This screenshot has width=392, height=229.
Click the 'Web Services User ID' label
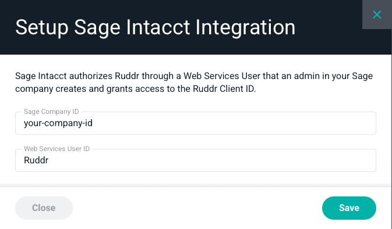coord(56,149)
